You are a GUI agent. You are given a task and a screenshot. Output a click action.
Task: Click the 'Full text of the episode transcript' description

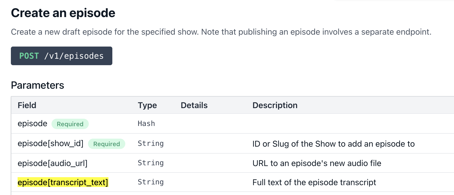point(314,182)
